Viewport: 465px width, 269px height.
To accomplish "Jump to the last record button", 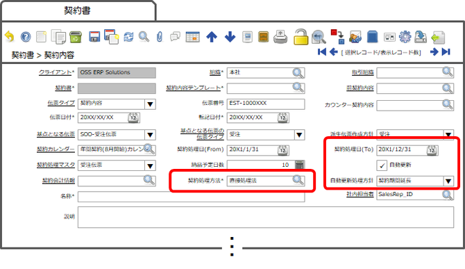I will coord(446,52).
